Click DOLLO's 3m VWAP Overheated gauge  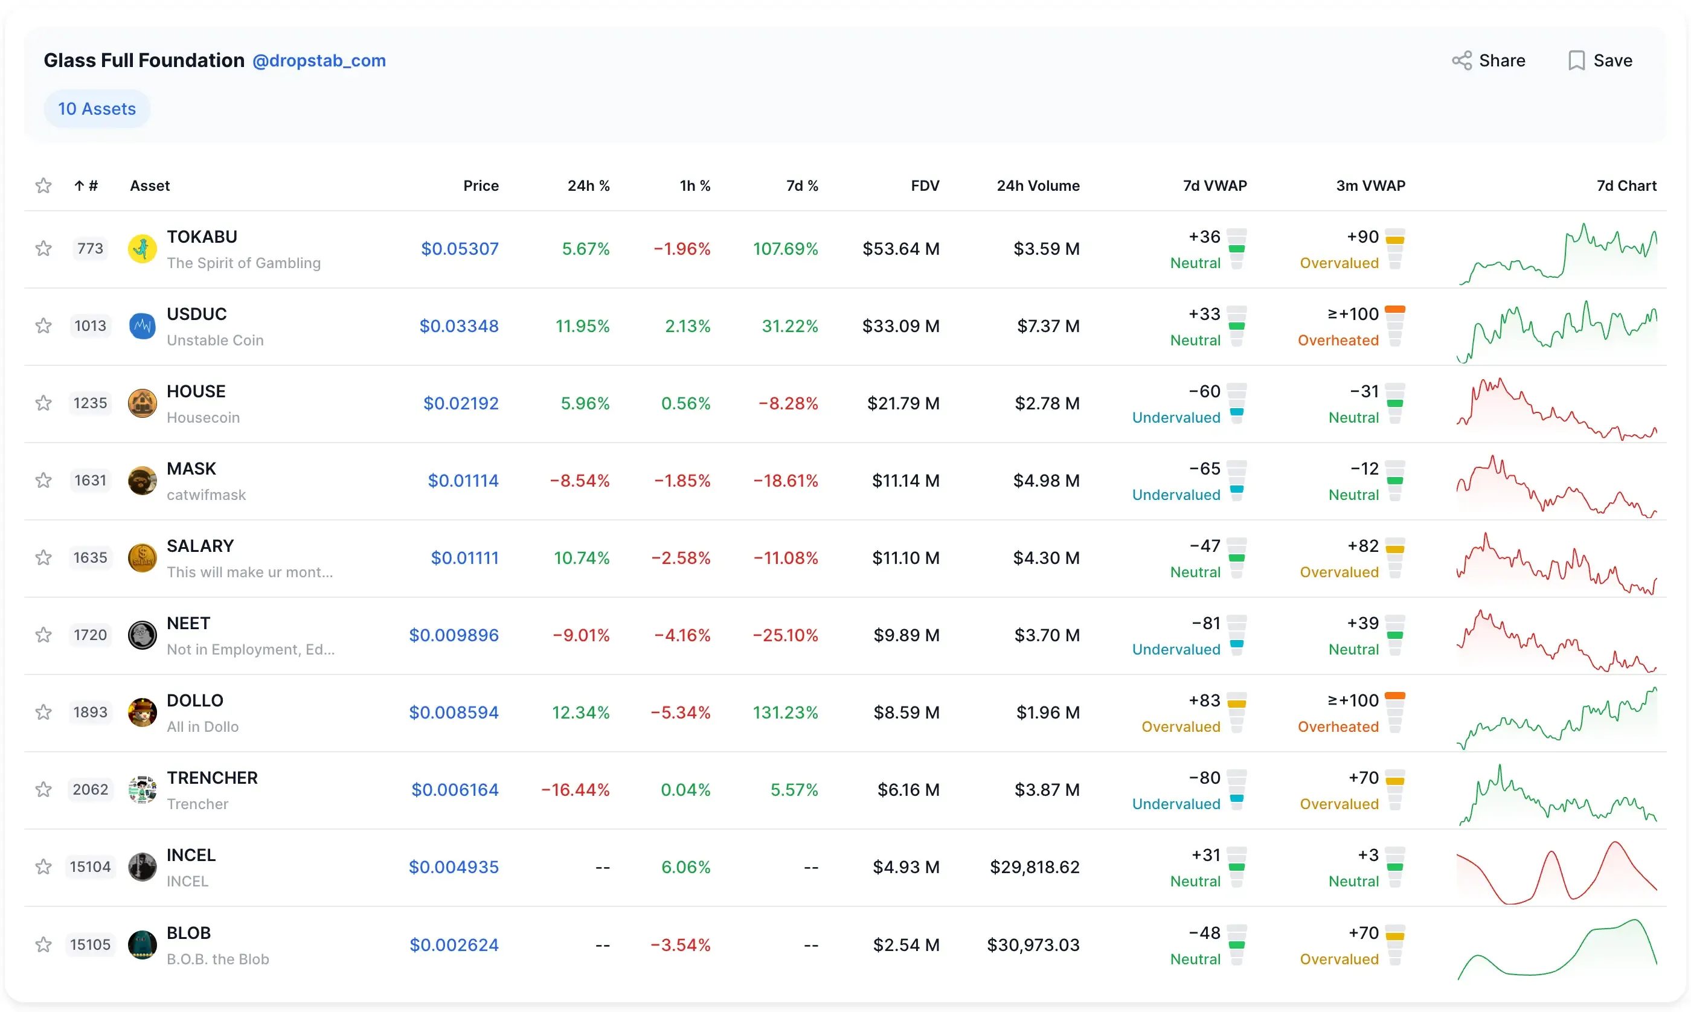[x=1394, y=713]
